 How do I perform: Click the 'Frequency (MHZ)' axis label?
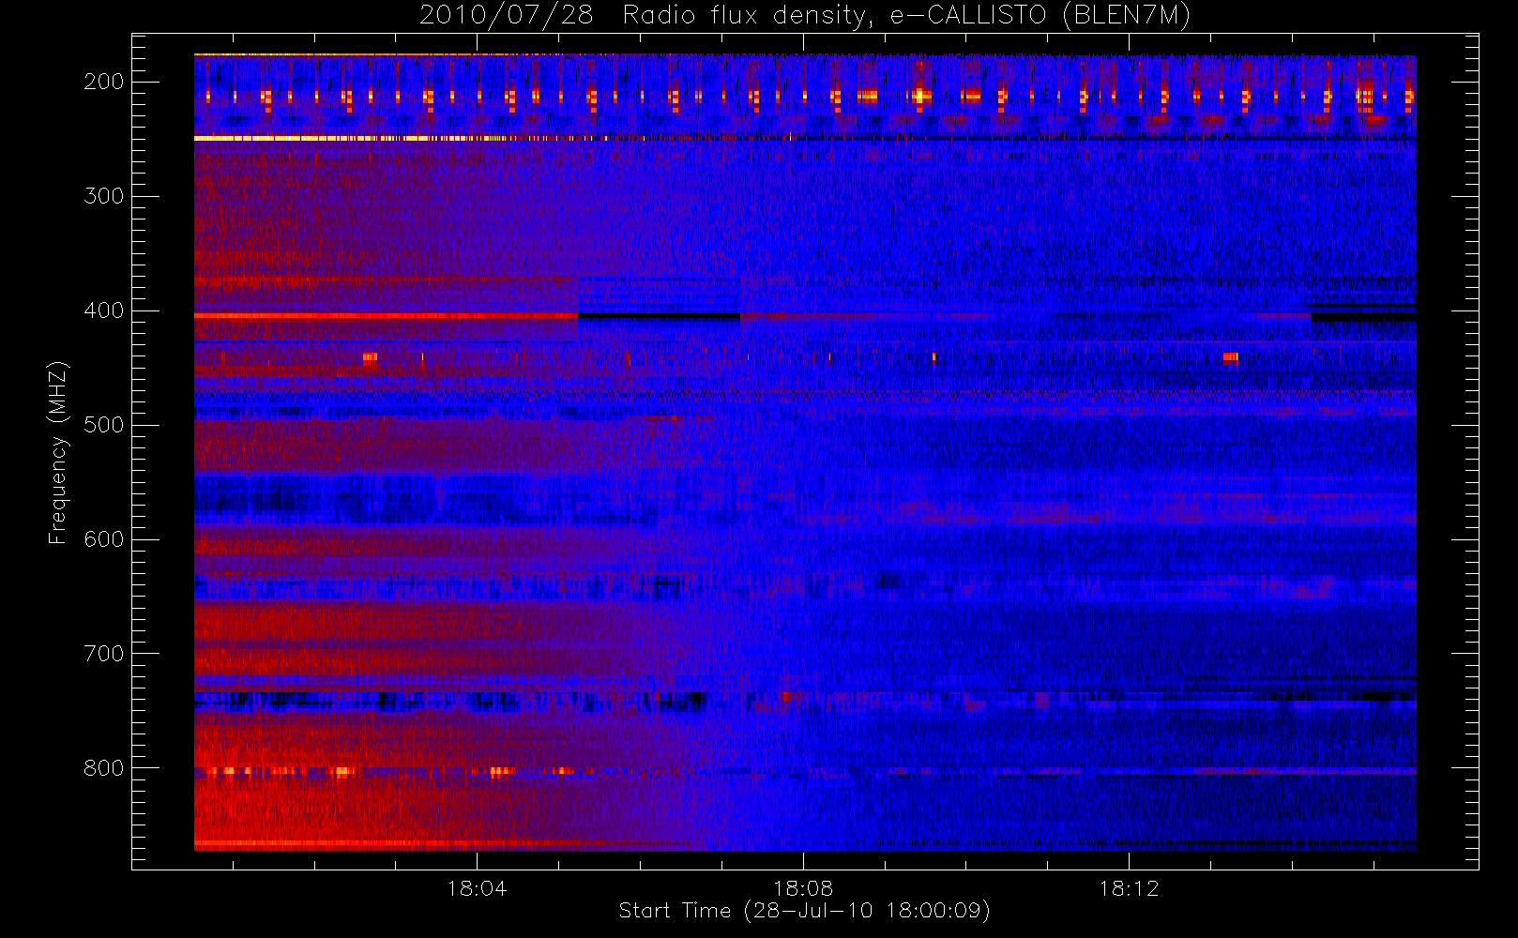[x=58, y=452]
